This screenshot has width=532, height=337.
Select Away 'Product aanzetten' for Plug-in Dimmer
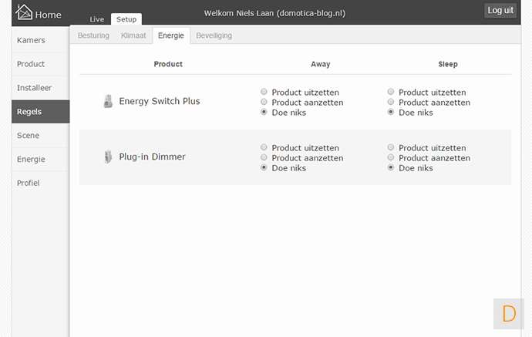(x=265, y=158)
